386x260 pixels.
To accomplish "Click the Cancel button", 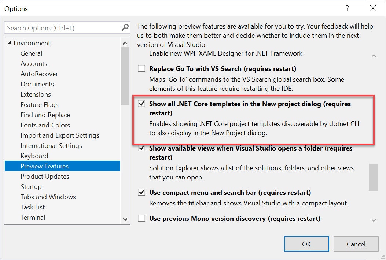I will [x=356, y=244].
